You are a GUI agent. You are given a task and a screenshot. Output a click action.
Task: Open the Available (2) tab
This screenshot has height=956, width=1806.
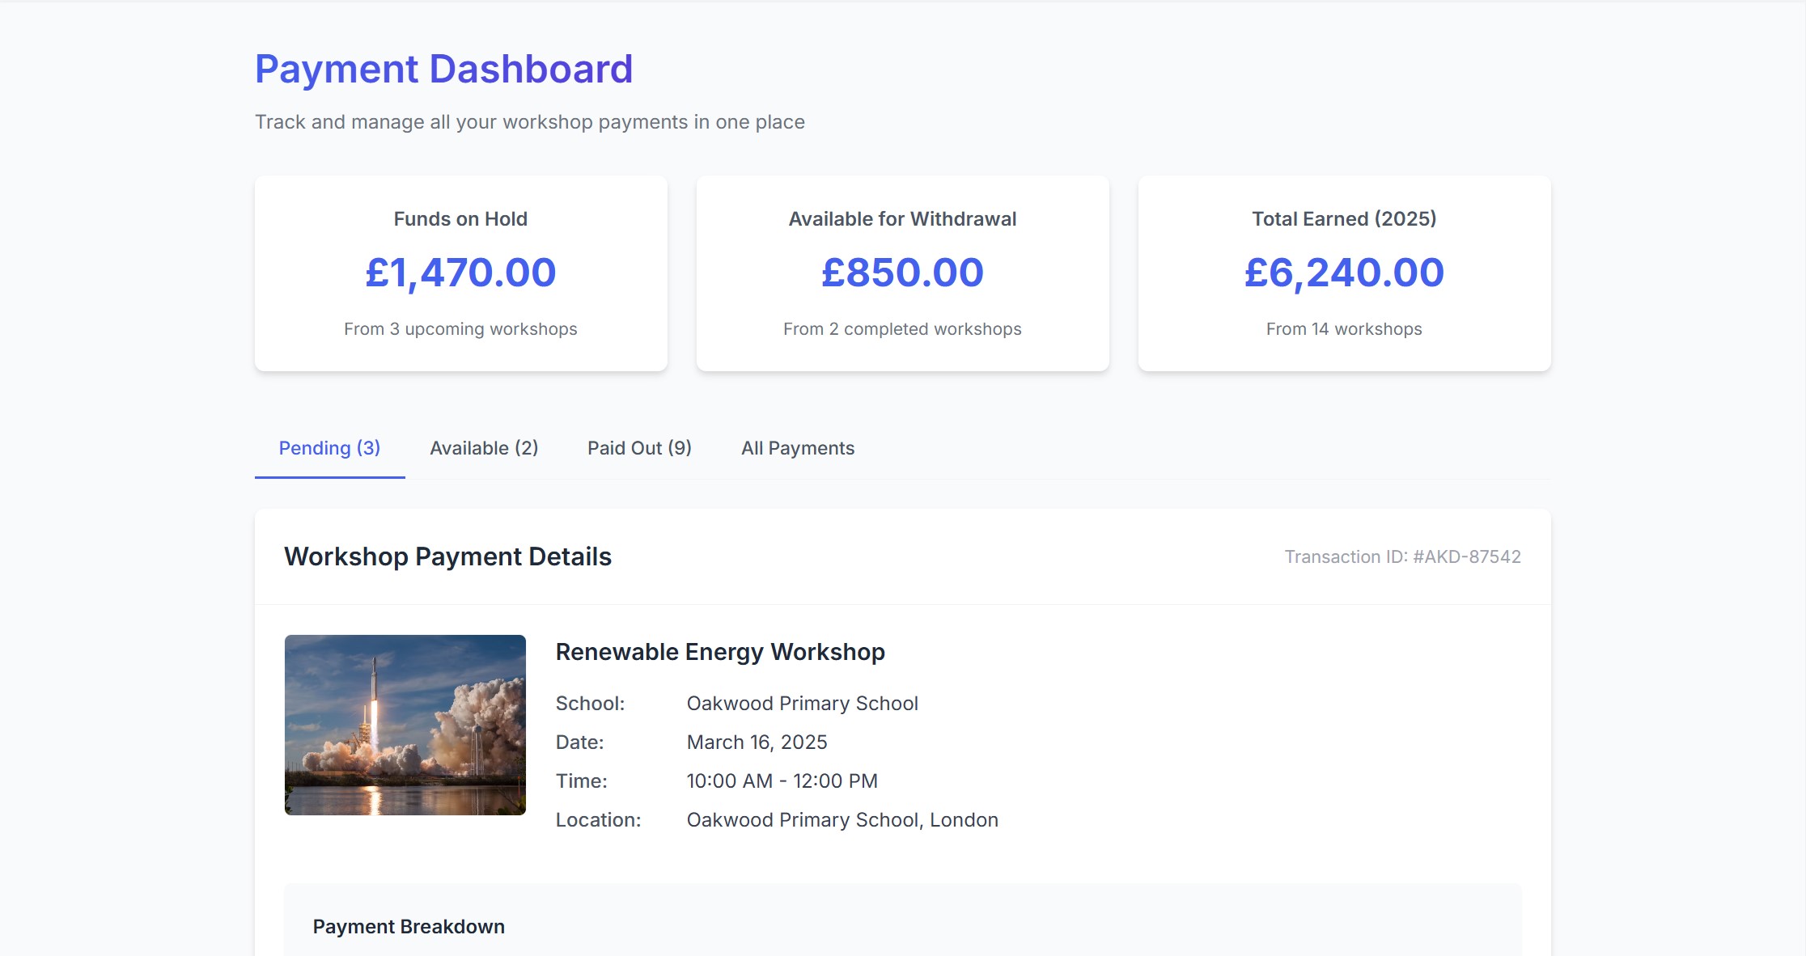(x=484, y=448)
